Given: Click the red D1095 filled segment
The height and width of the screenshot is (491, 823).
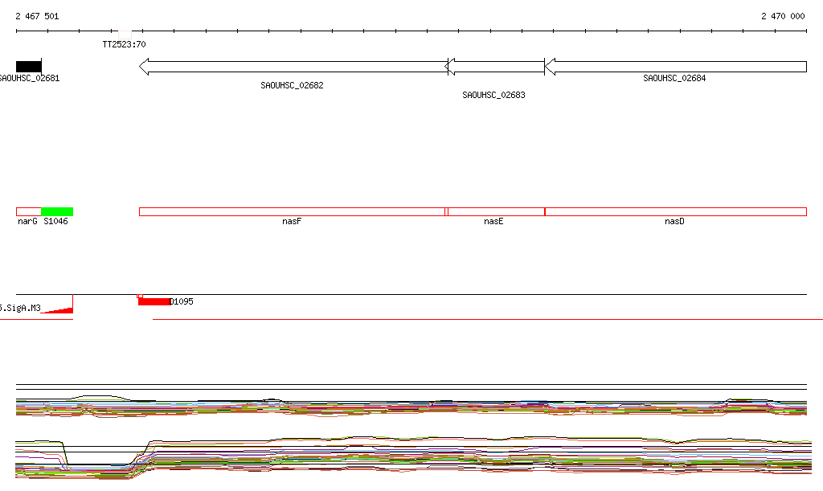Looking at the screenshot, I should point(154,301).
